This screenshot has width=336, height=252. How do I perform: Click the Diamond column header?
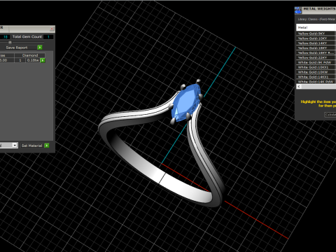click(30, 55)
